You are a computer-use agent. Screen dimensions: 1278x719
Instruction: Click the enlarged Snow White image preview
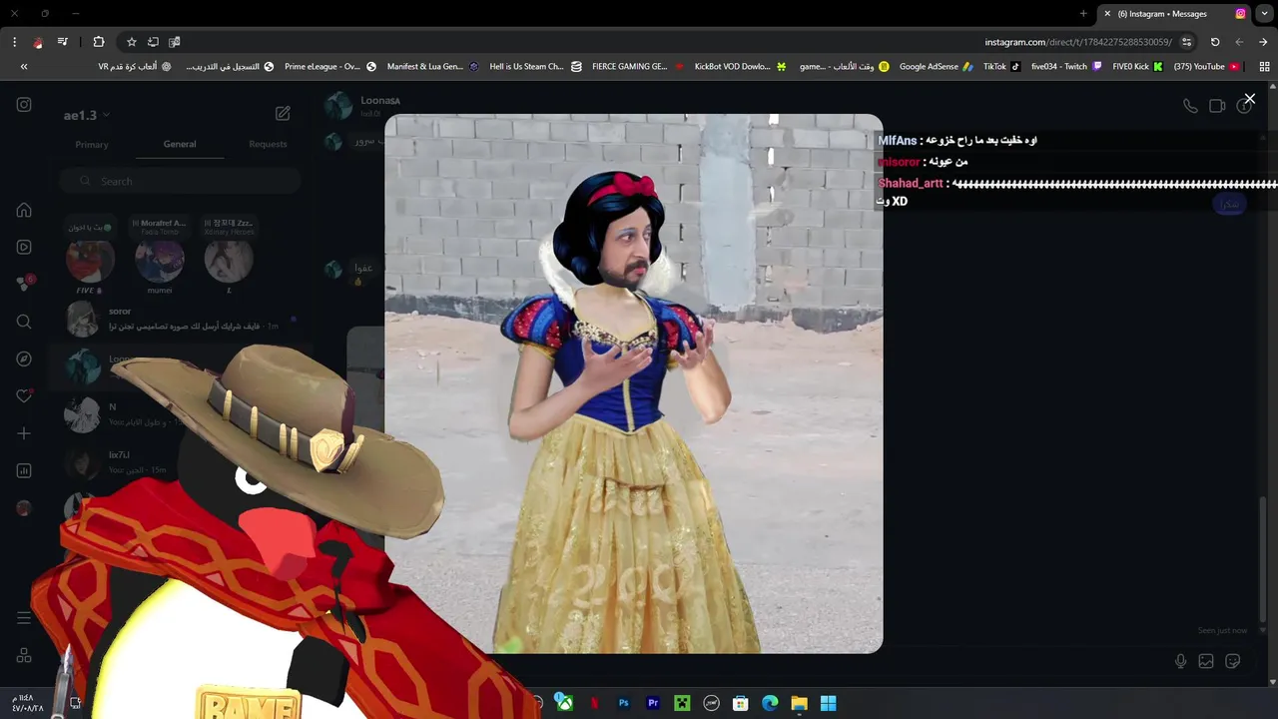(x=634, y=383)
